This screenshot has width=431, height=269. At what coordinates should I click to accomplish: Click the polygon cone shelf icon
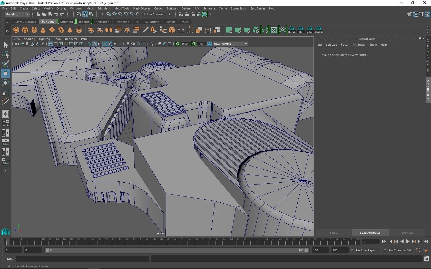(x=43, y=30)
